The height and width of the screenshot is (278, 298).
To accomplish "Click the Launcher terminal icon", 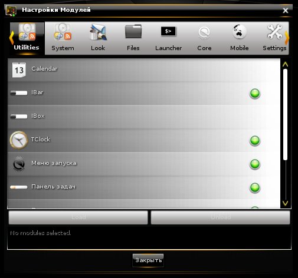I will coord(168,31).
